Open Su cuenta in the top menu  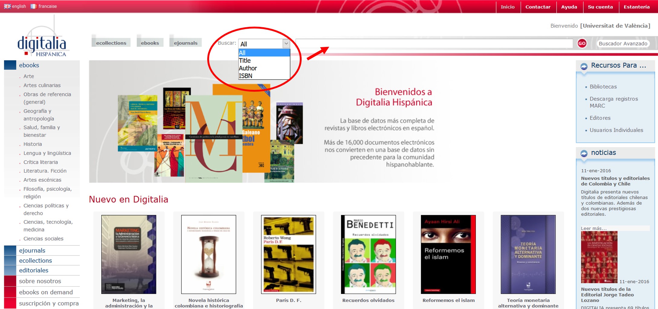coord(600,7)
